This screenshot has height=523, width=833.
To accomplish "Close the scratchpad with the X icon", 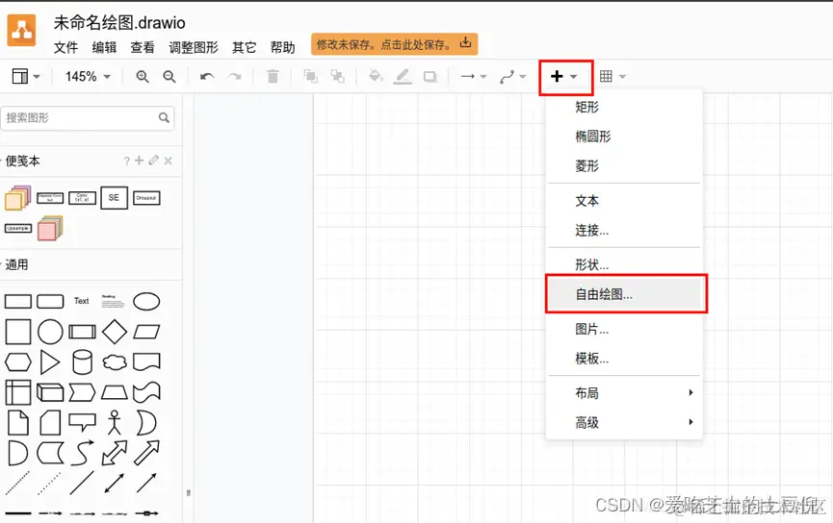I will click(168, 161).
